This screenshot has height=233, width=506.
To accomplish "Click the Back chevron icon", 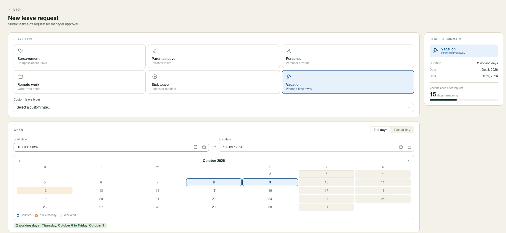I will [10, 9].
